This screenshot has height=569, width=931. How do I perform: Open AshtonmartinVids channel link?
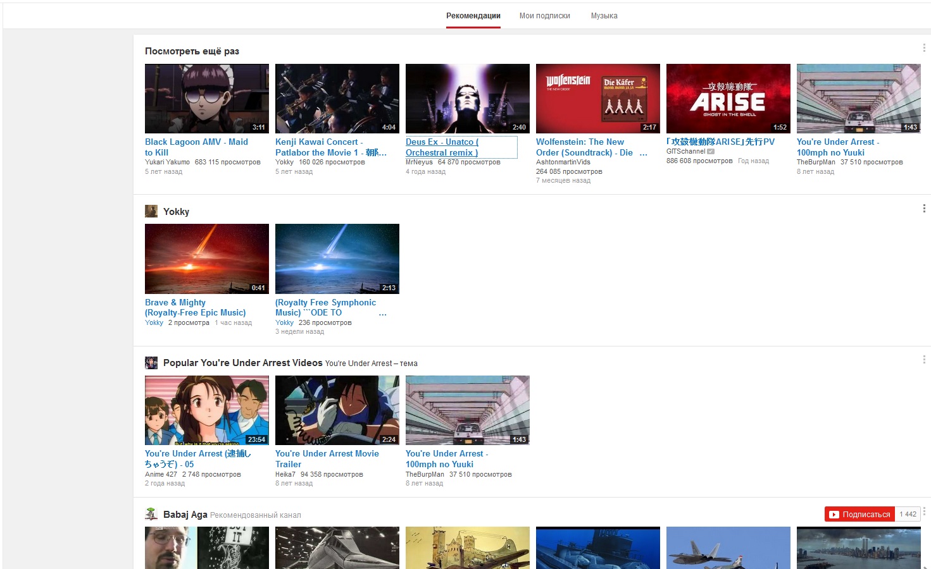563,162
